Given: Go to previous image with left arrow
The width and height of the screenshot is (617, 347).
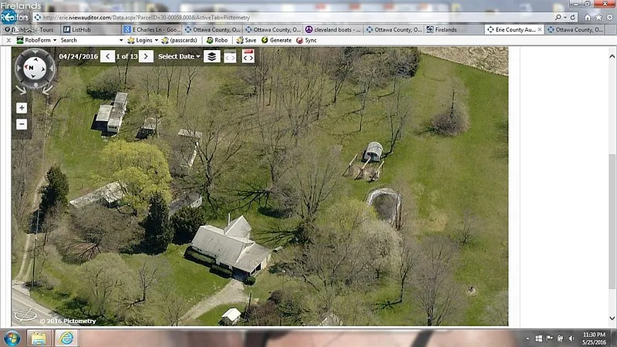Looking at the screenshot, I should tap(108, 56).
